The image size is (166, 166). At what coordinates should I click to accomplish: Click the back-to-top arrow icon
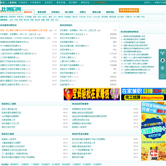click(x=162, y=76)
